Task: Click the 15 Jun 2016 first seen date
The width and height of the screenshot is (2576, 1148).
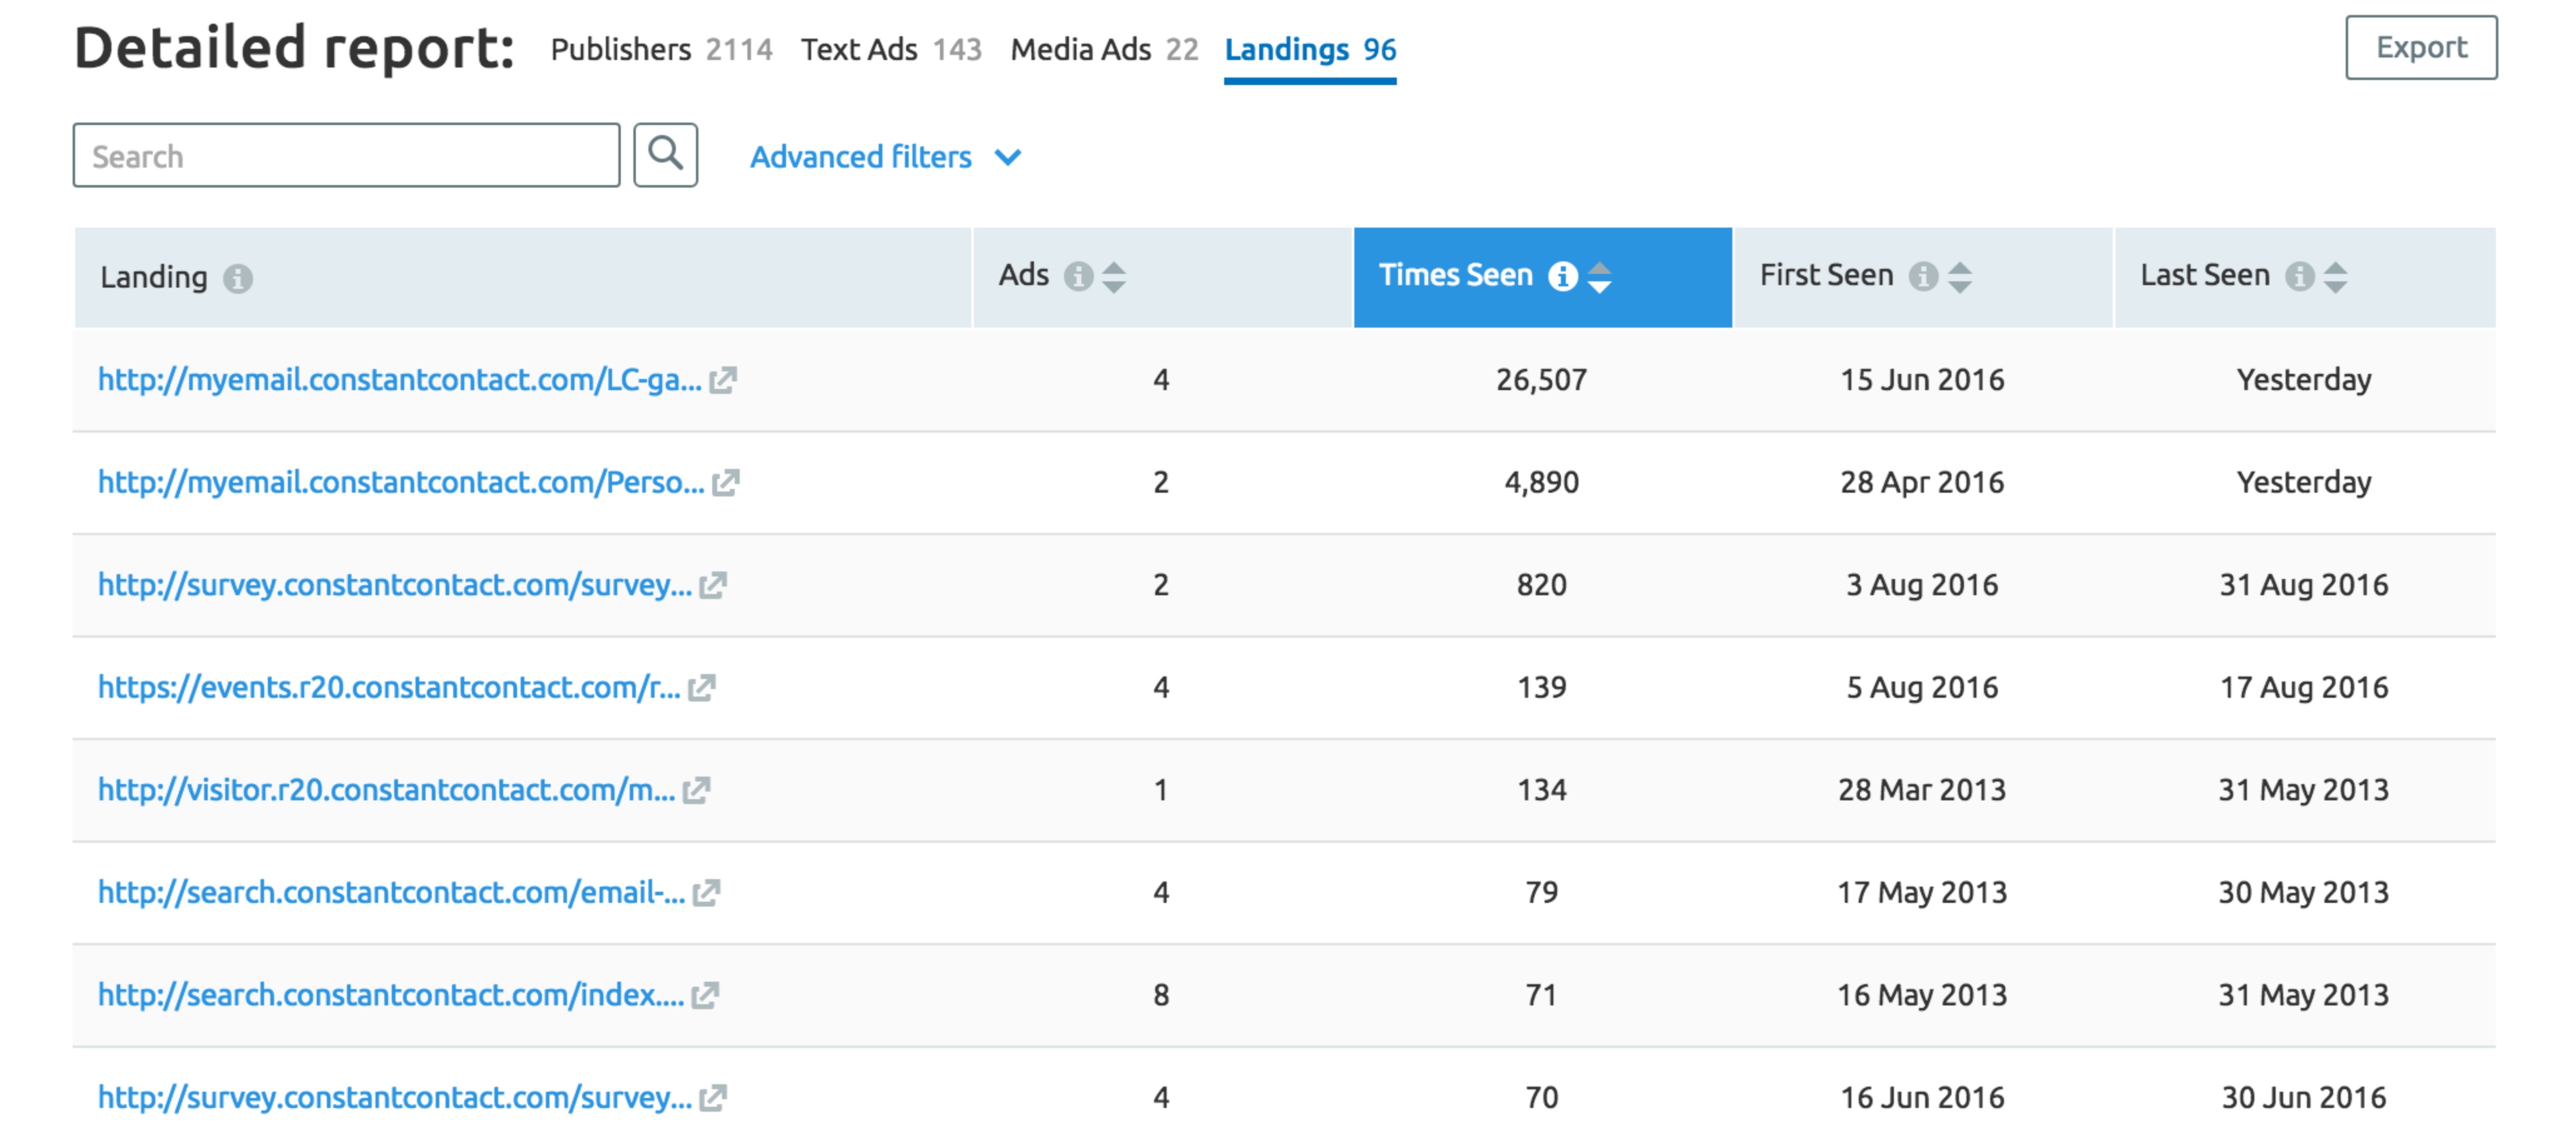Action: click(1922, 380)
